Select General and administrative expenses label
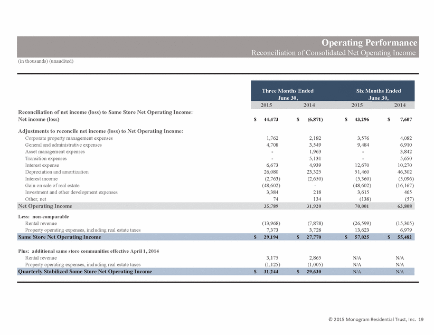The width and height of the screenshot is (434, 335). pos(63,145)
